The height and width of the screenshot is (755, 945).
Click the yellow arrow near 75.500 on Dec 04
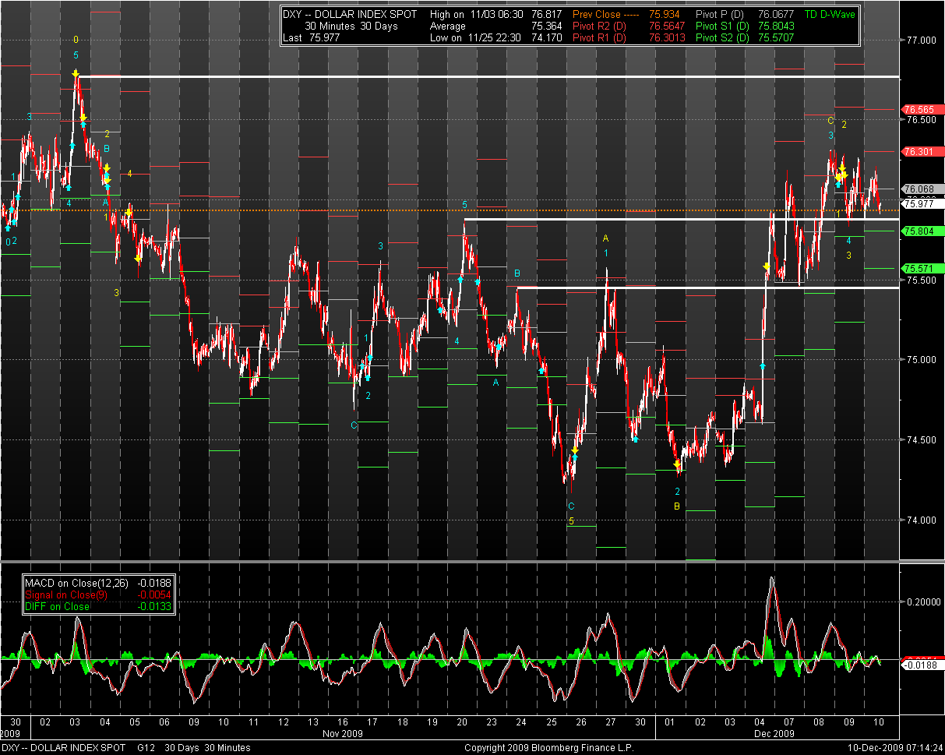click(x=767, y=267)
